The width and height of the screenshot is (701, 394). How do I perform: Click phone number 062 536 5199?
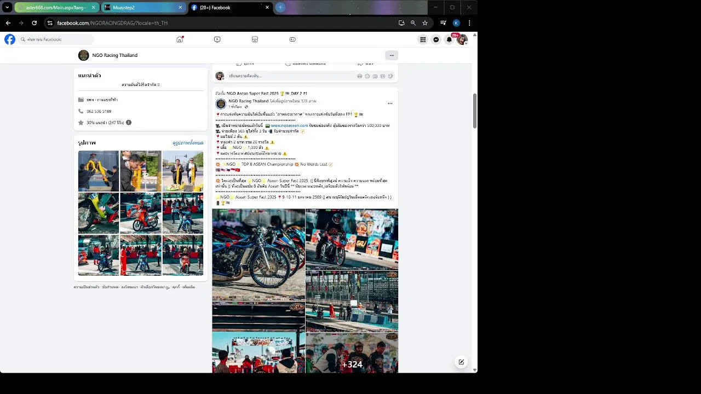coord(99,111)
